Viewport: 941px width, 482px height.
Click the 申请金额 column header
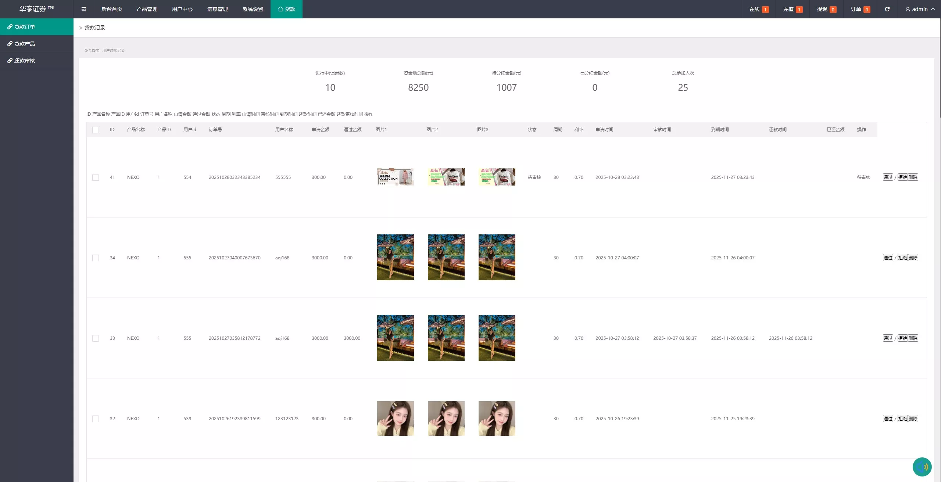click(x=321, y=130)
